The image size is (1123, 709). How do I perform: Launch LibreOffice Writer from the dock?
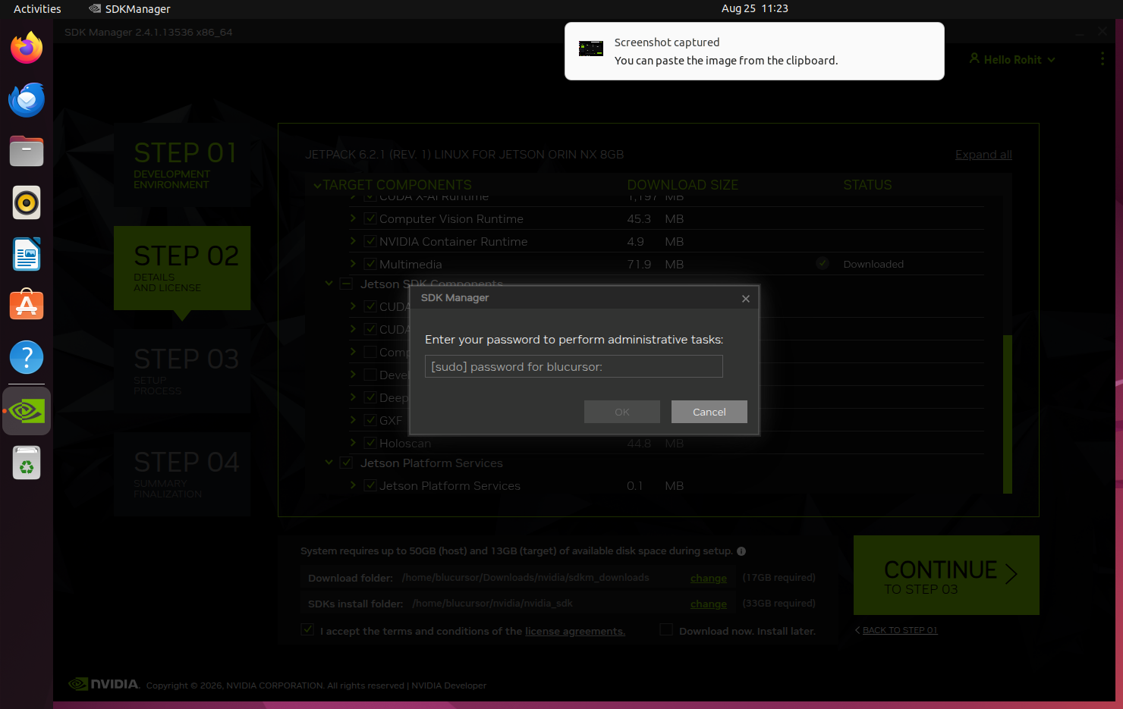[27, 254]
